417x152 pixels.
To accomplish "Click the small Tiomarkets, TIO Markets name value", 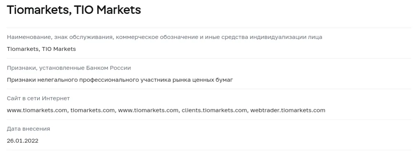I will (x=41, y=49).
